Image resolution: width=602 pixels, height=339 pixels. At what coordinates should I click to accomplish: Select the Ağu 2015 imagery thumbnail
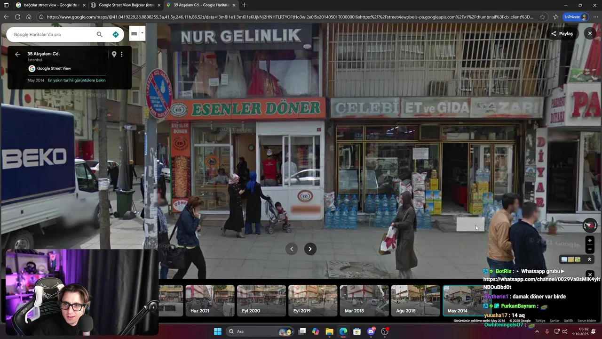(415, 300)
